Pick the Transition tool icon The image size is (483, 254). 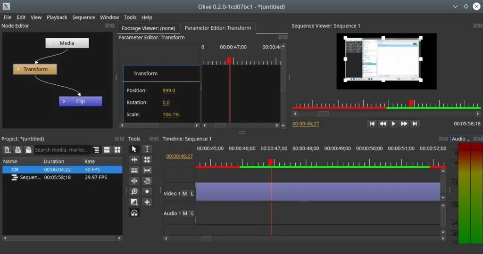coord(134,202)
